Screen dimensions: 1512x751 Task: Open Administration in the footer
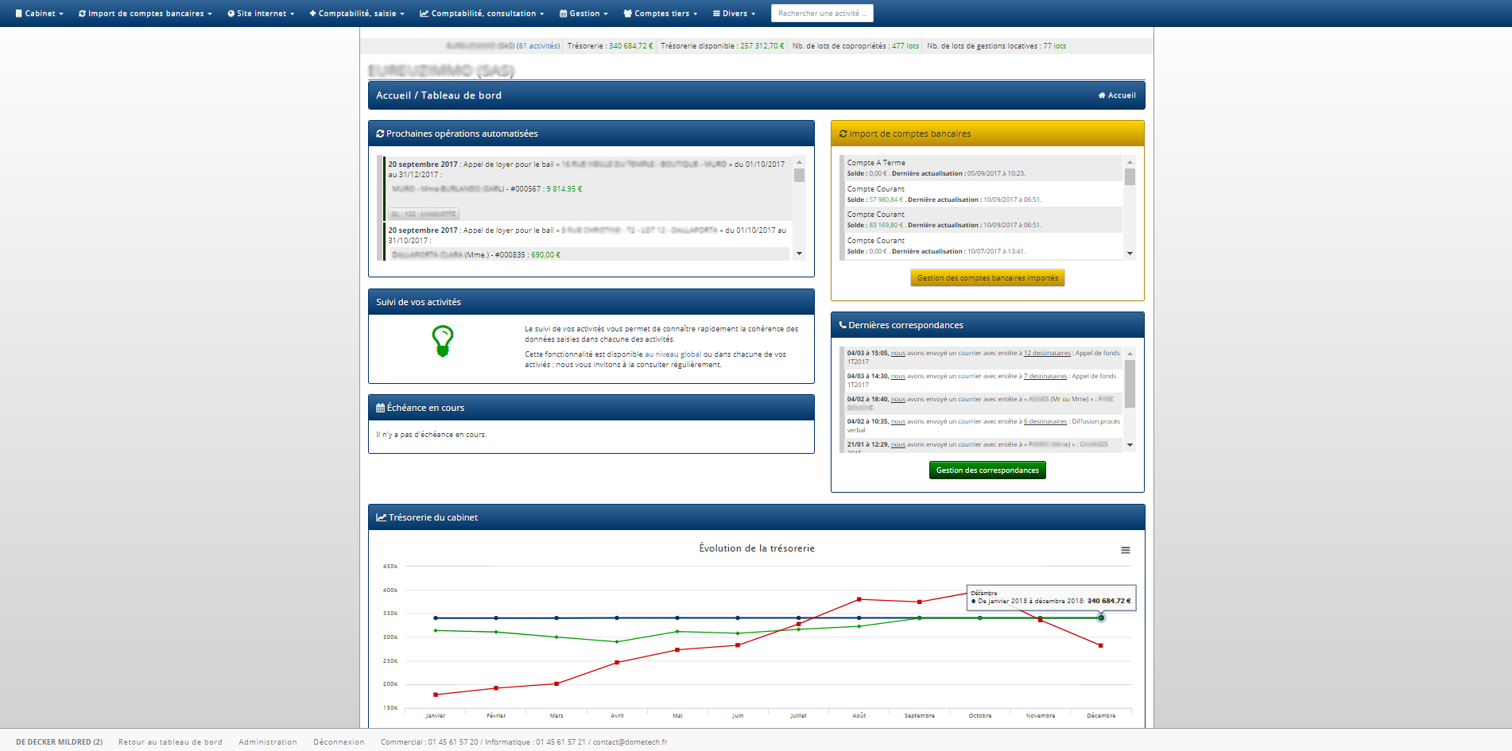click(x=268, y=742)
